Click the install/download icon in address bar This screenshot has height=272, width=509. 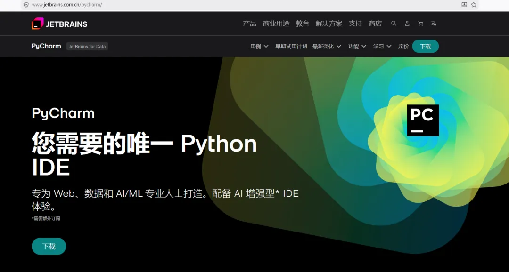(464, 5)
